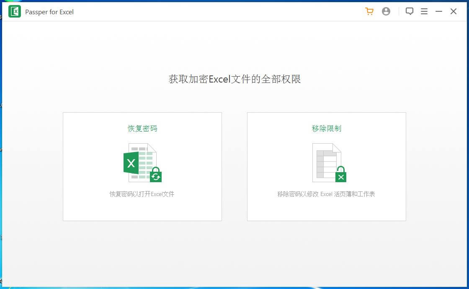This screenshot has height=289, width=469.
Task: Select the 恢复密码 title link
Action: [142, 129]
